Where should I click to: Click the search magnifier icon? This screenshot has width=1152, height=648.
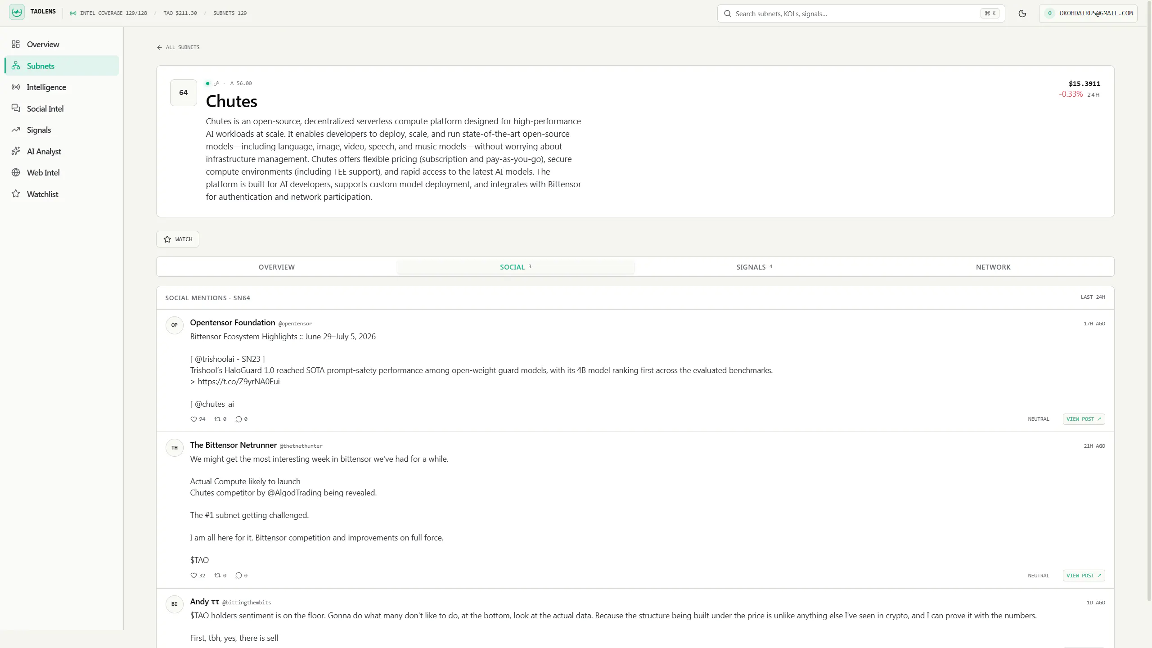727,13
